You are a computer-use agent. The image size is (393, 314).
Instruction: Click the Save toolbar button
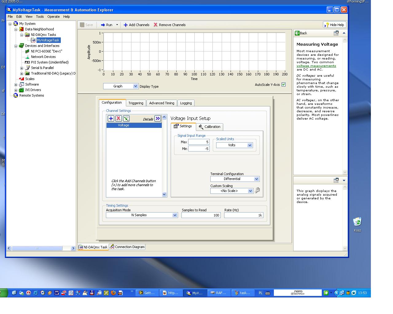pos(86,25)
